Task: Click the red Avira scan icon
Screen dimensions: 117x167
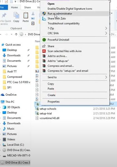Action: click(x=44, y=51)
